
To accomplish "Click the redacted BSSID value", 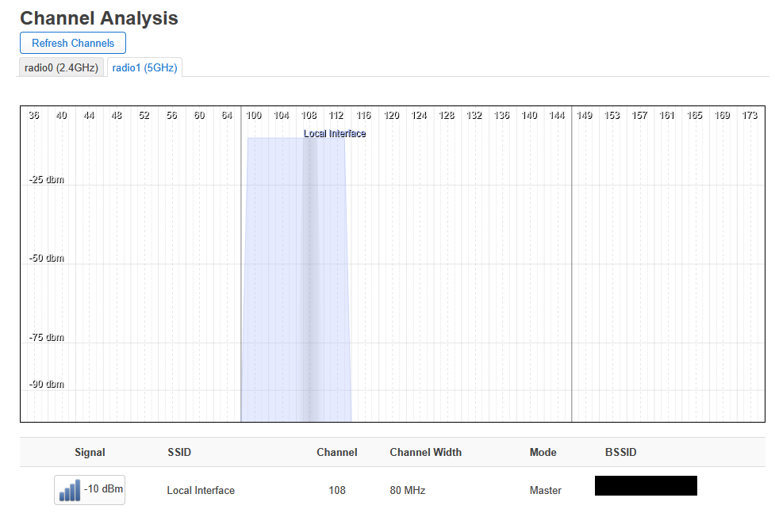I will tap(646, 486).
